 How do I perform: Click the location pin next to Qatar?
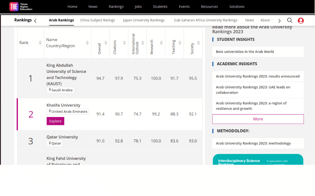coord(50,143)
